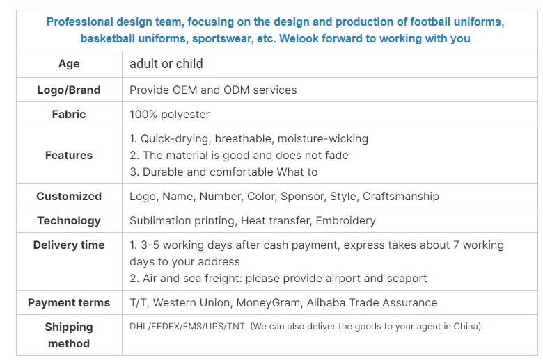The image size is (543, 360).
Task: Select the Fabric row label
Action: (69, 114)
